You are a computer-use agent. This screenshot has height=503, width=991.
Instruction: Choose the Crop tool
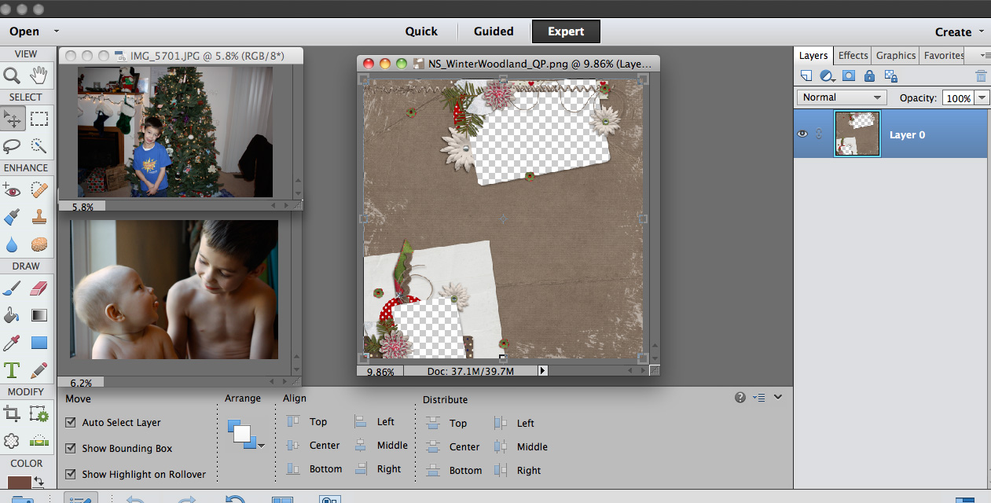(13, 413)
